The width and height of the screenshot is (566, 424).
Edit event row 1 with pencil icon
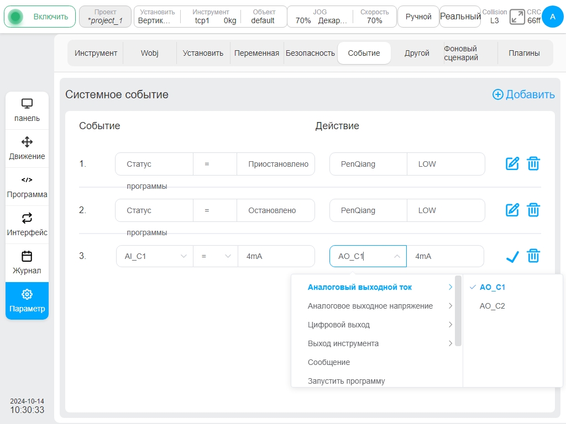click(512, 163)
